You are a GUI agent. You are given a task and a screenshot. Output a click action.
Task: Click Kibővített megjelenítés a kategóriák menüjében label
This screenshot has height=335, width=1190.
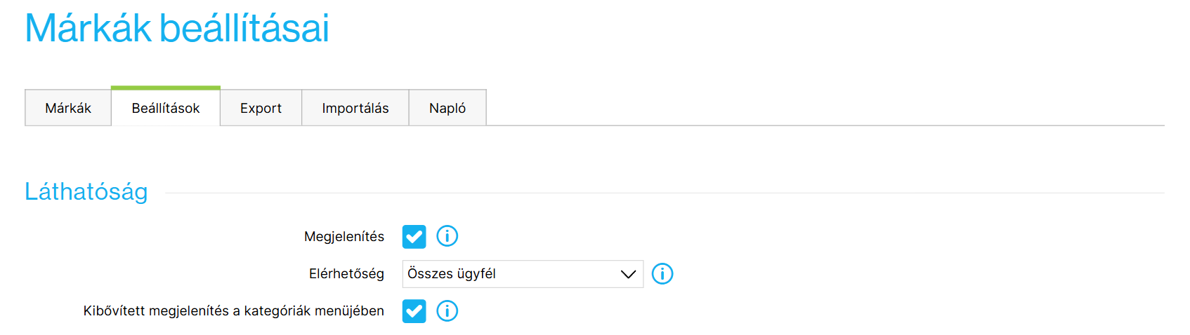point(234,311)
